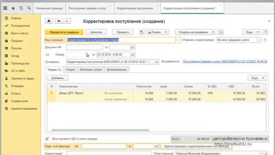
Task: Open the document report icon next to Создать на основании
Action: coord(221,32)
